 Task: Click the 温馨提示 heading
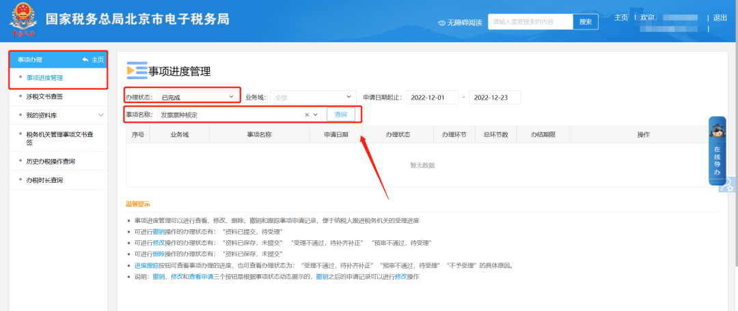click(x=138, y=205)
